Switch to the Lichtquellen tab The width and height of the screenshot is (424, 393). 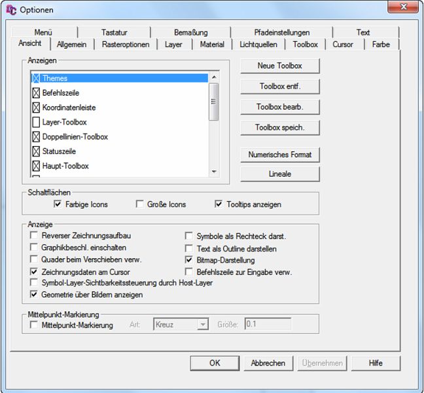pos(258,45)
